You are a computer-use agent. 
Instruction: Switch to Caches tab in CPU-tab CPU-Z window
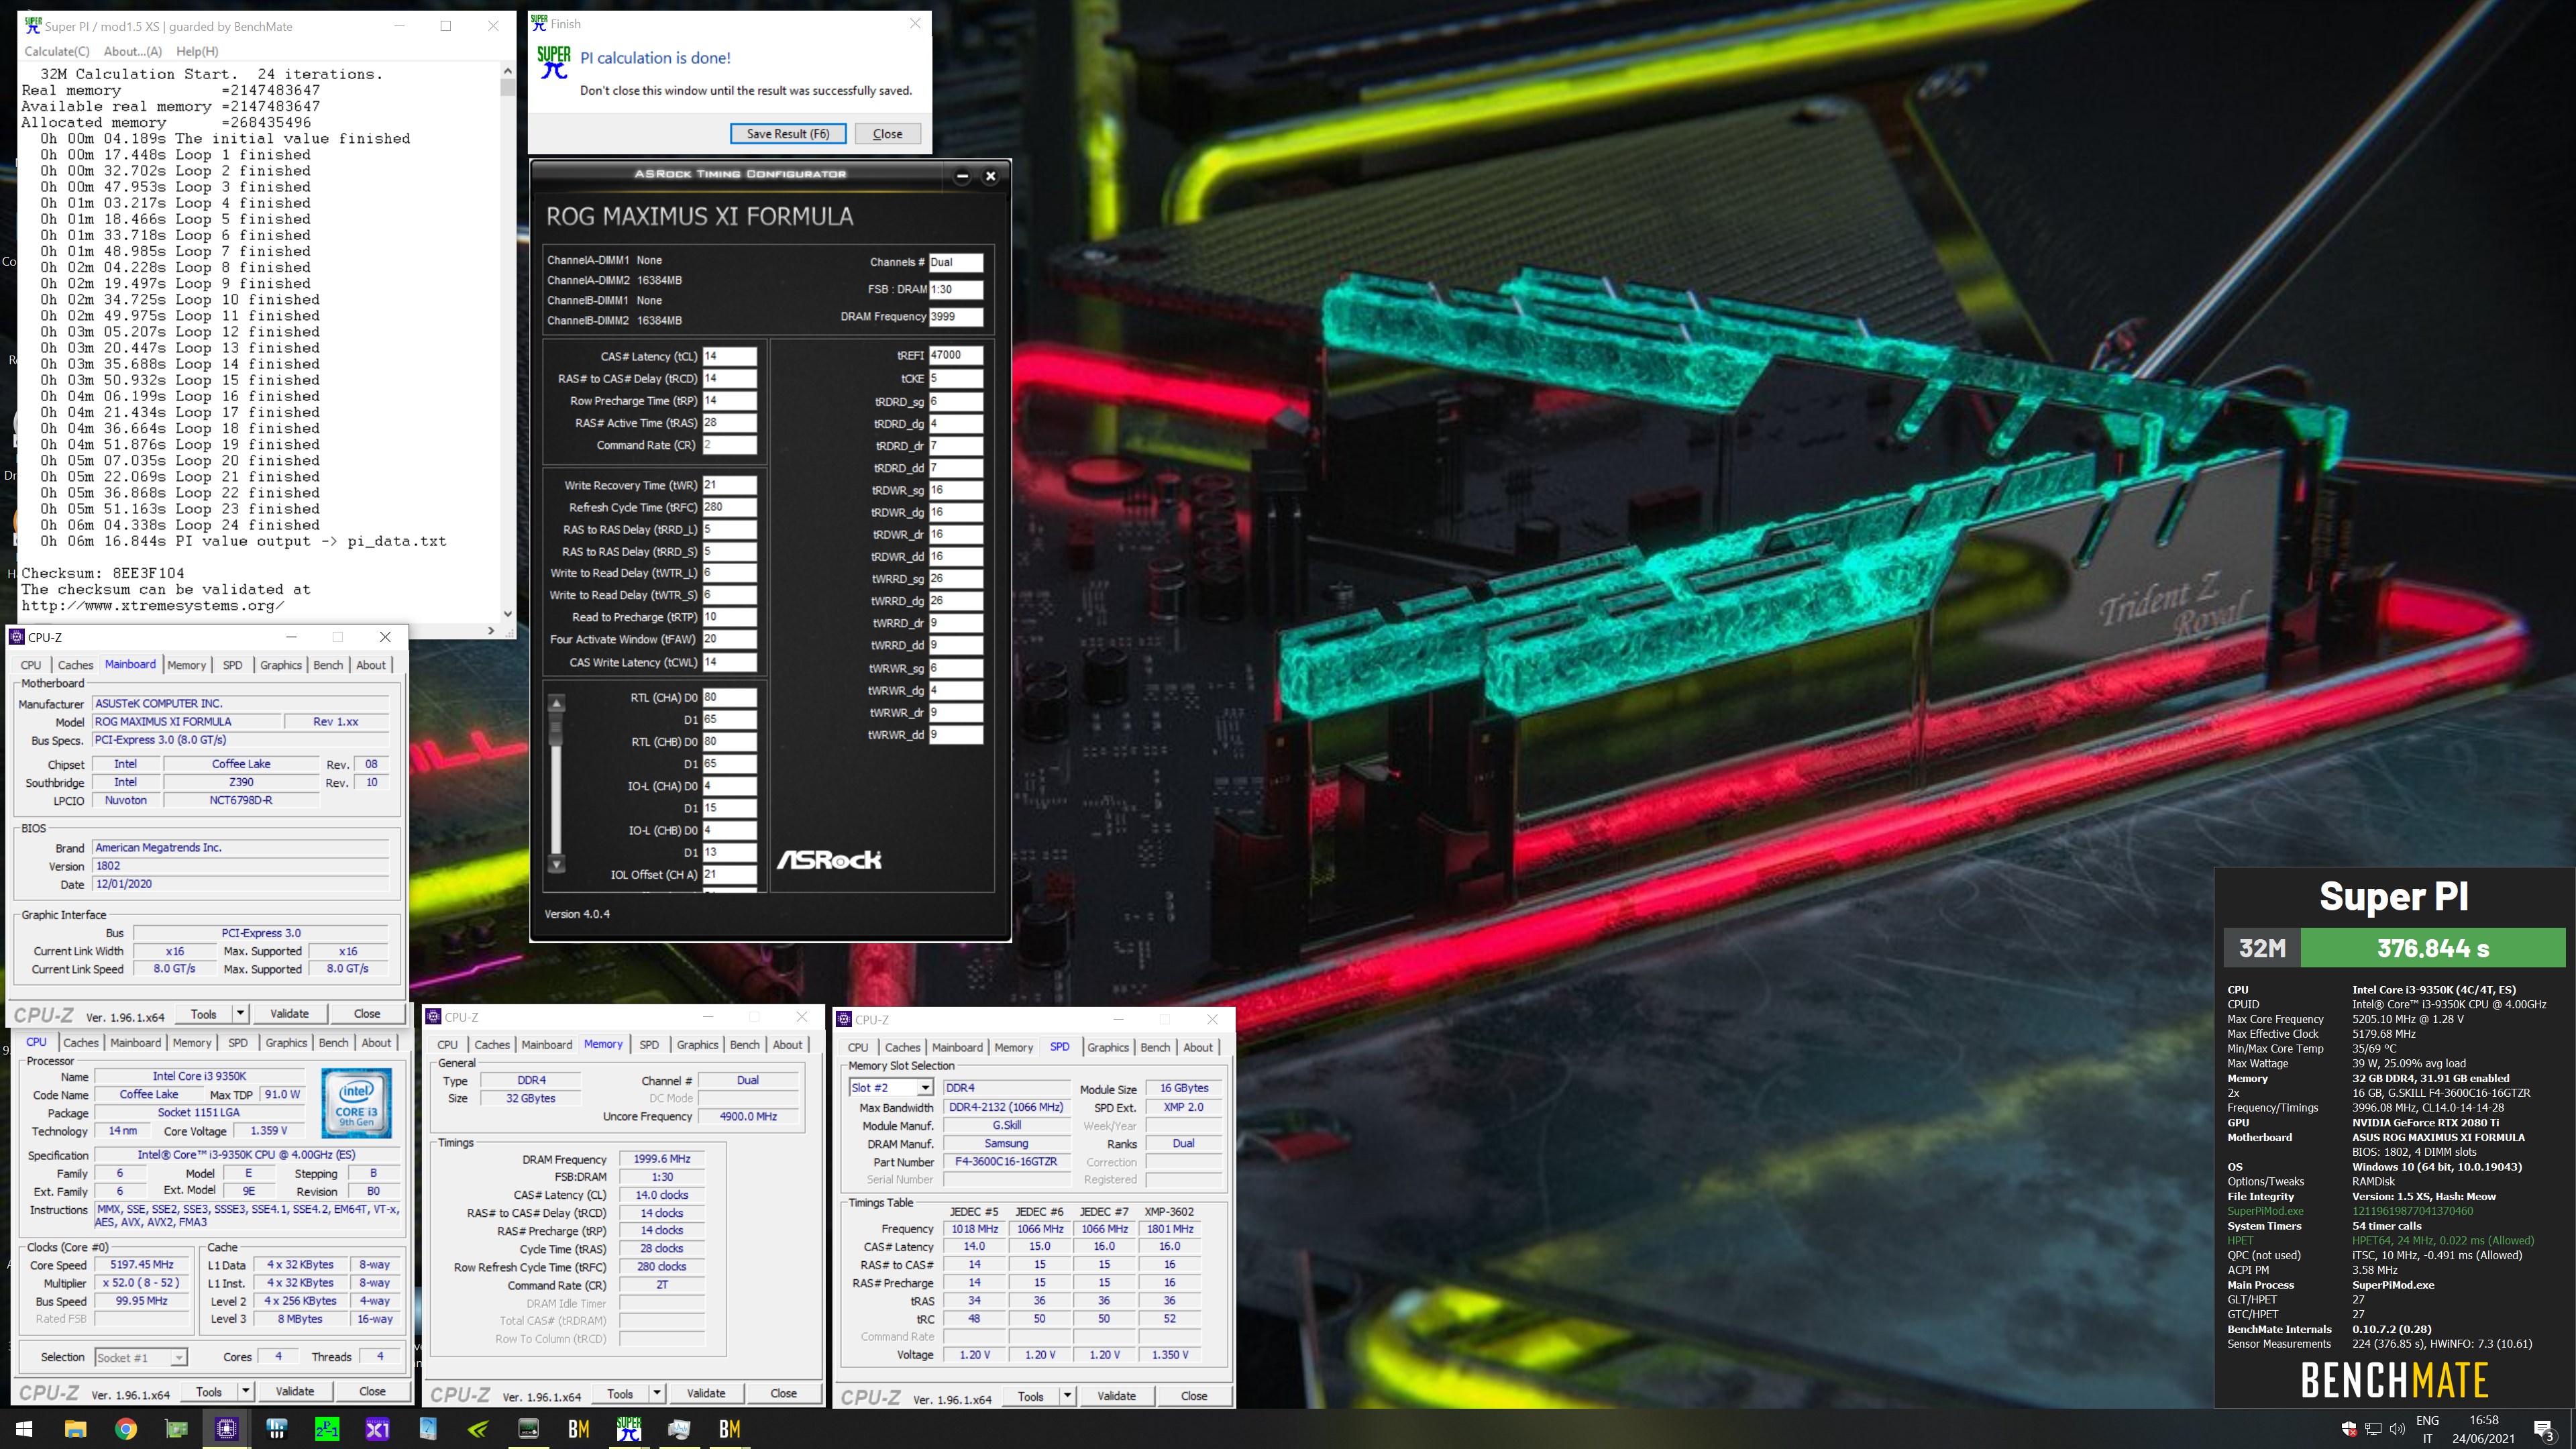(81, 1042)
